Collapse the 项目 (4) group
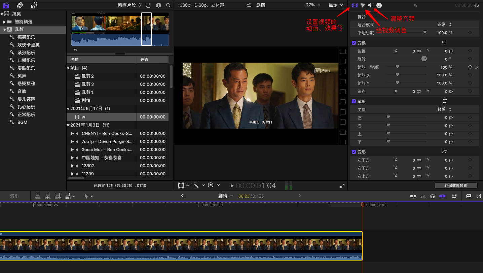 coord(68,68)
